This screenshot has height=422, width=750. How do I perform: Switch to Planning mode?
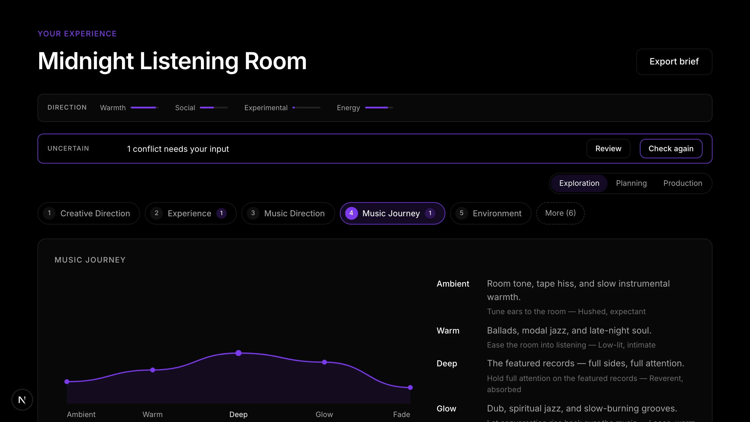(x=631, y=183)
